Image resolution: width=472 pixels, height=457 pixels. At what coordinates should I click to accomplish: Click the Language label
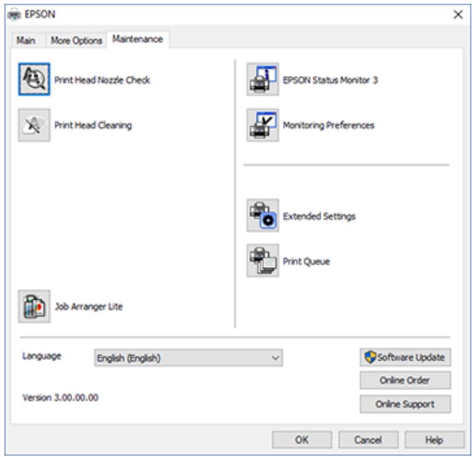point(42,356)
